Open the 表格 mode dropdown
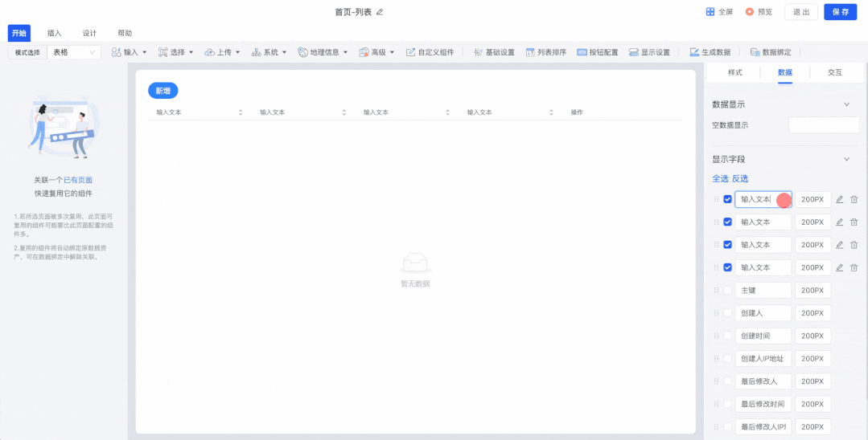Image resolution: width=868 pixels, height=440 pixels. click(74, 52)
